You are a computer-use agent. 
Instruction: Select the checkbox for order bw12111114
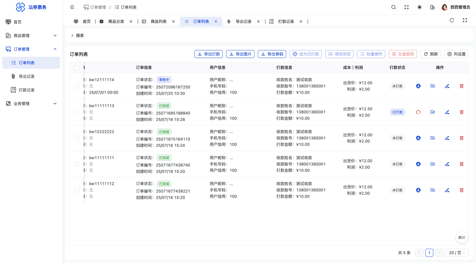(77, 86)
